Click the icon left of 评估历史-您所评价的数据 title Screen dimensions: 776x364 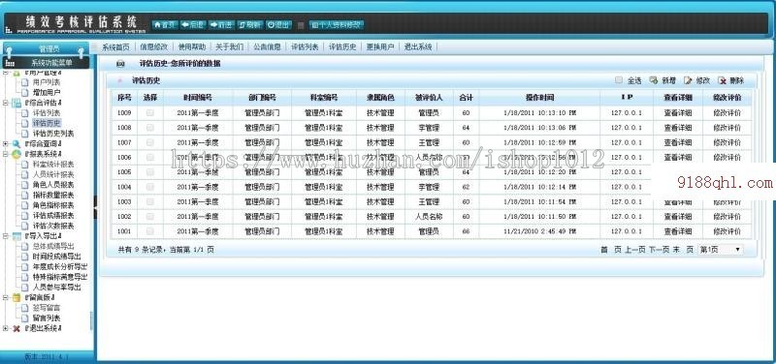coord(120,64)
